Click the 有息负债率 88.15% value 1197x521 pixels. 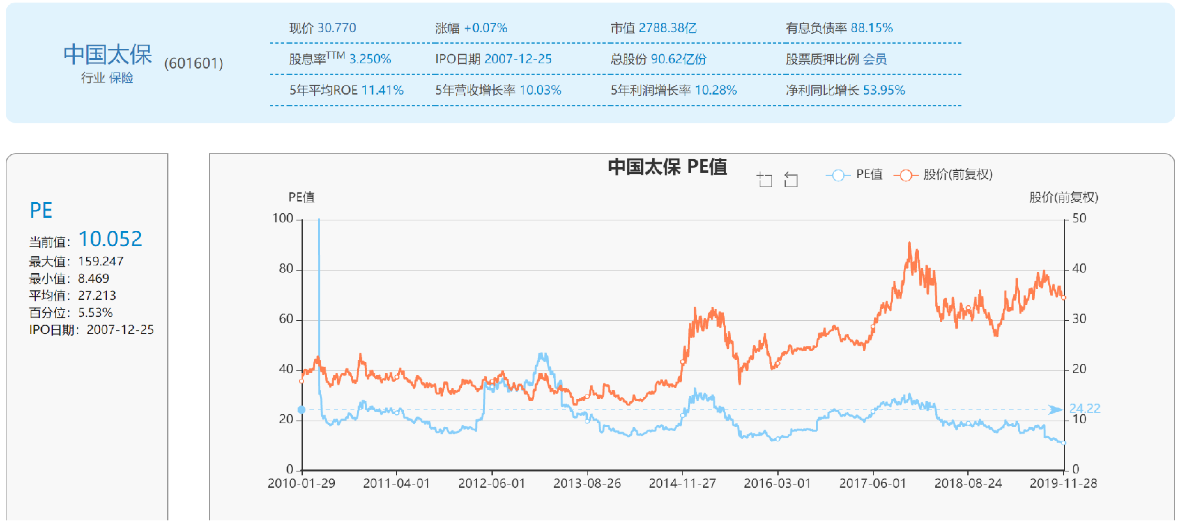click(871, 28)
